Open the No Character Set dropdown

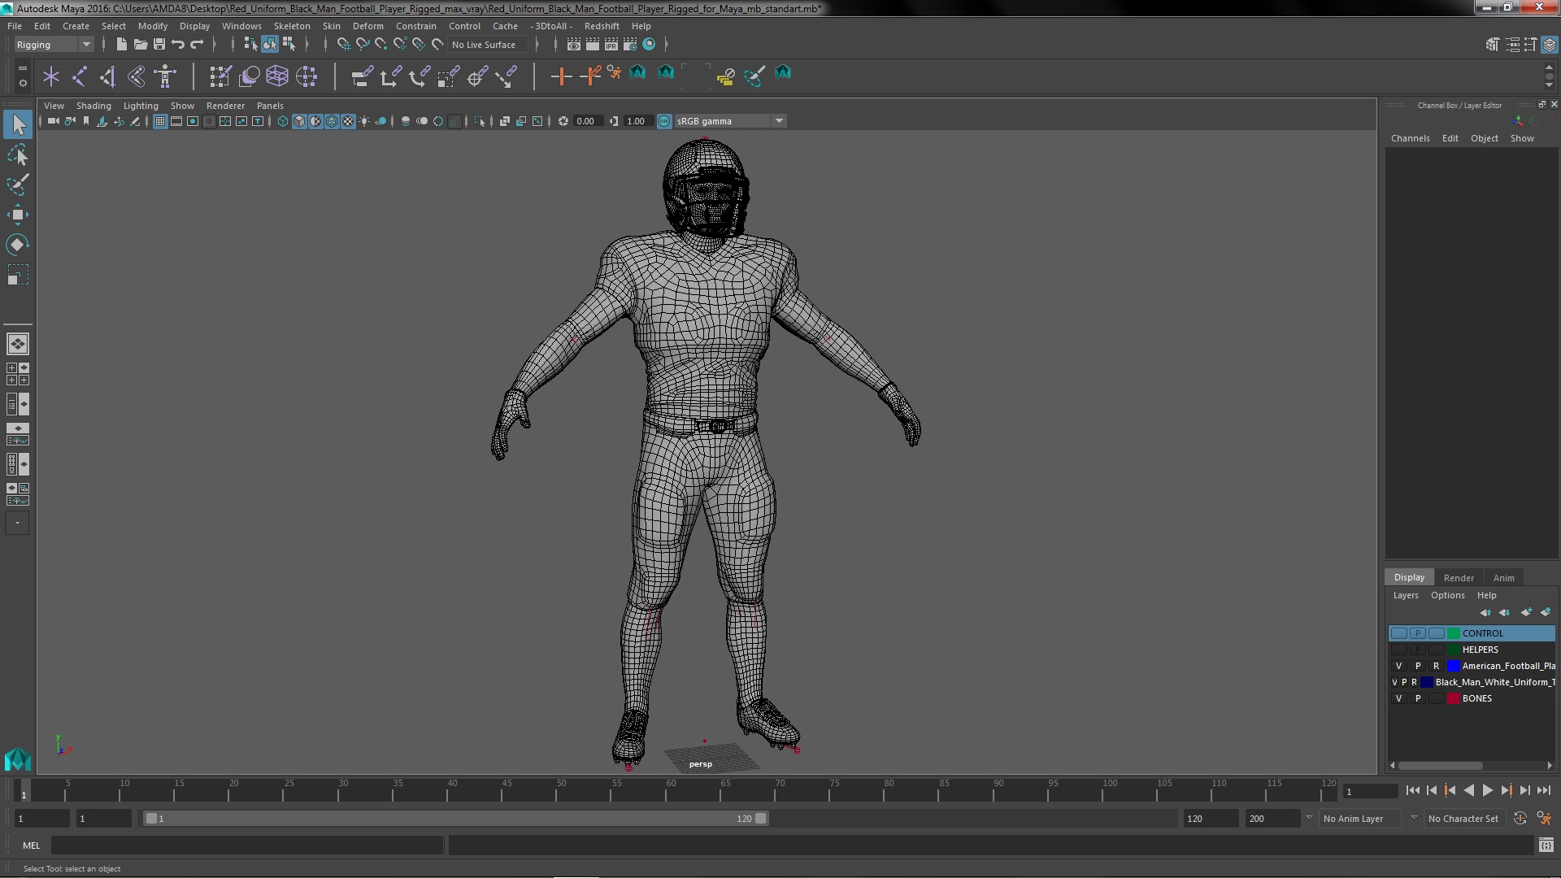(x=1465, y=819)
